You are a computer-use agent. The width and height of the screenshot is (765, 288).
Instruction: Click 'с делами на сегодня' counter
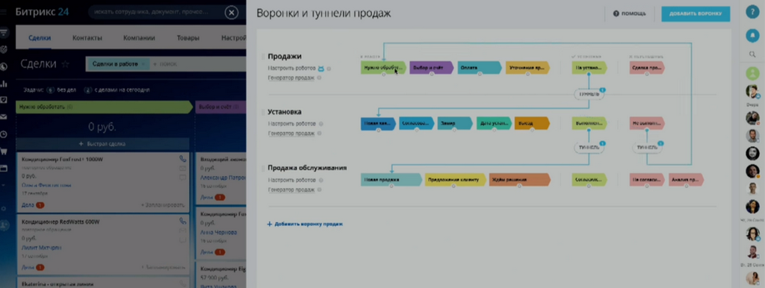click(x=117, y=90)
